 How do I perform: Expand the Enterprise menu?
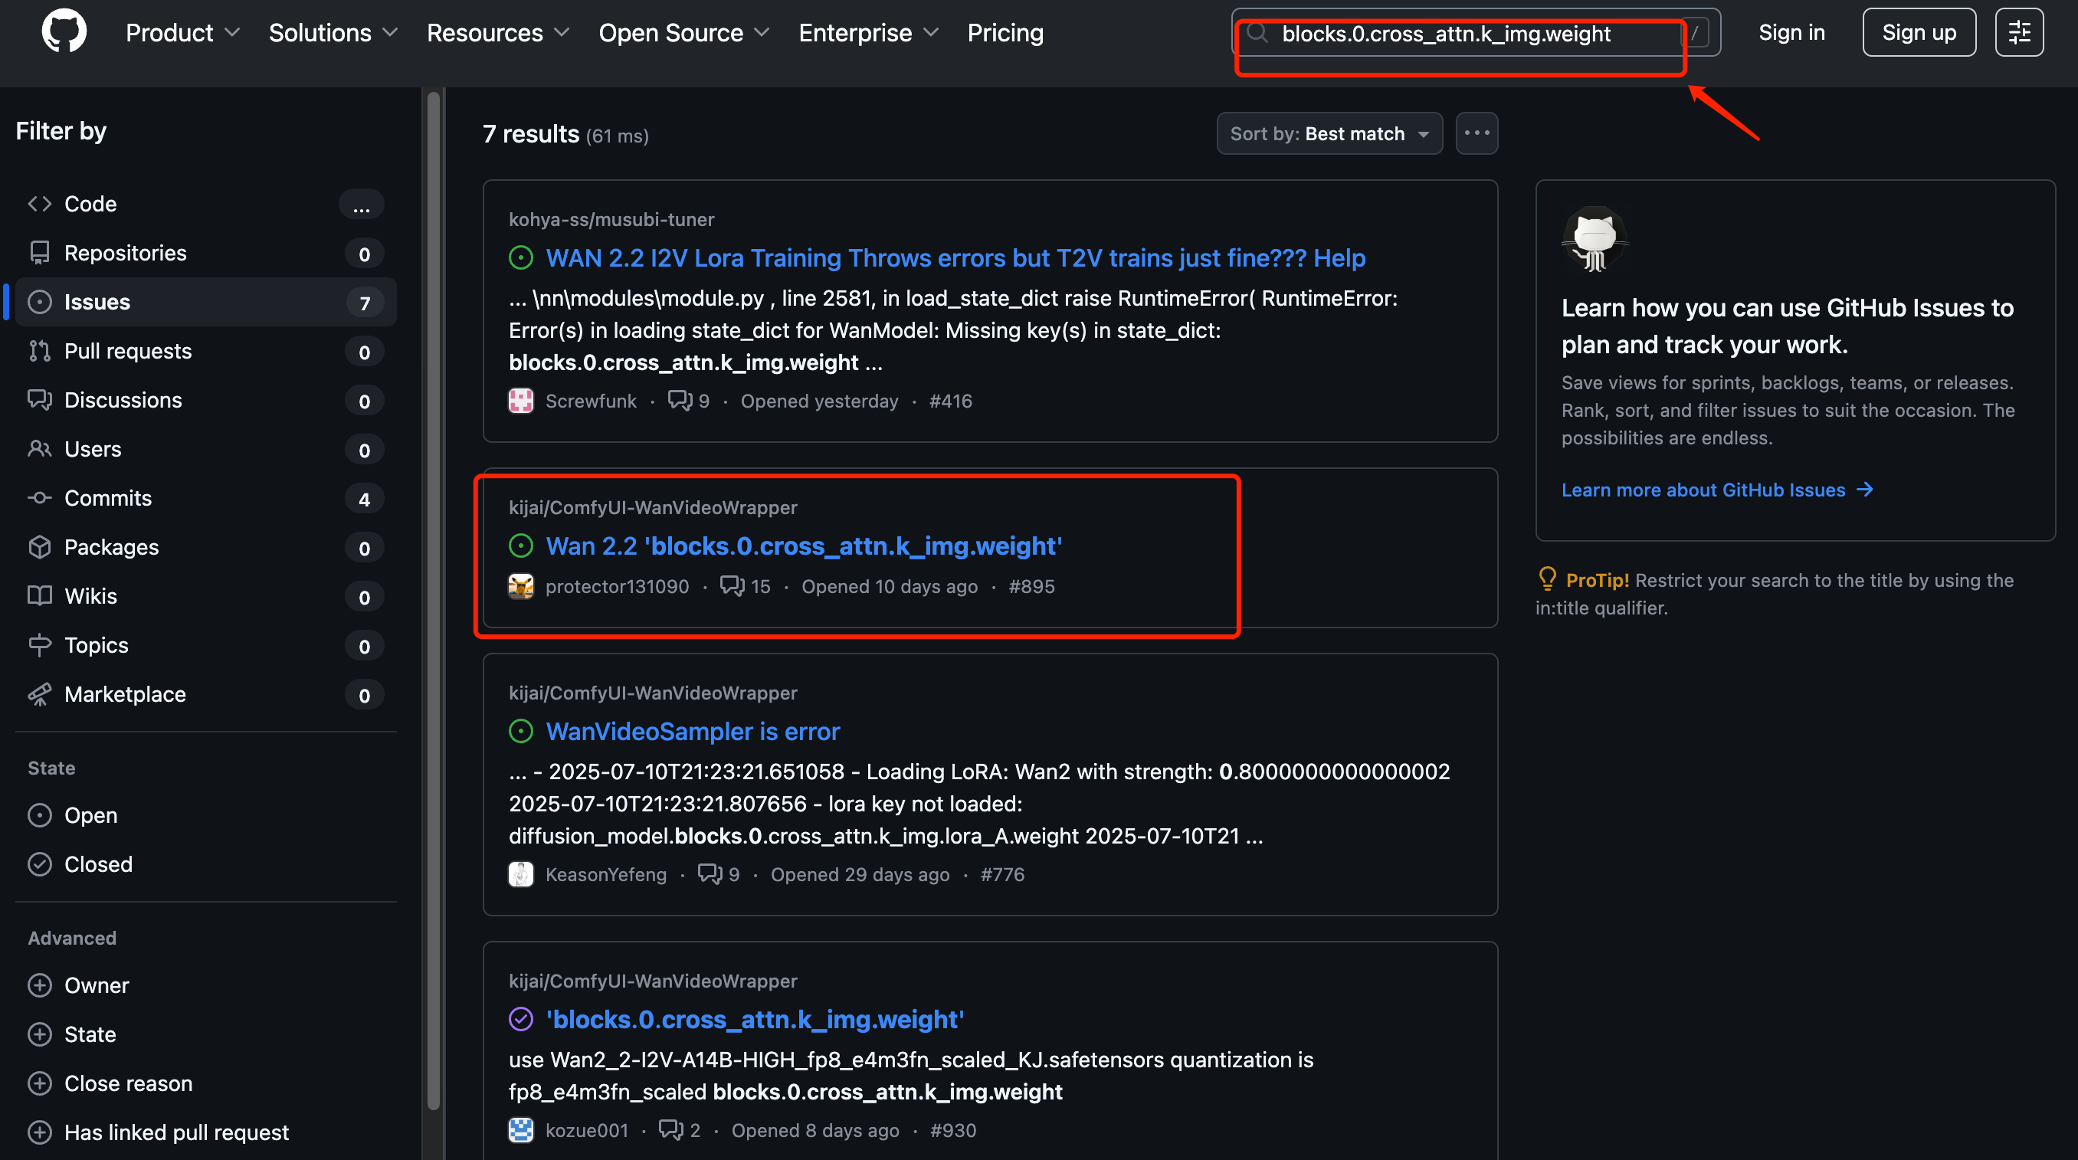coord(868,33)
